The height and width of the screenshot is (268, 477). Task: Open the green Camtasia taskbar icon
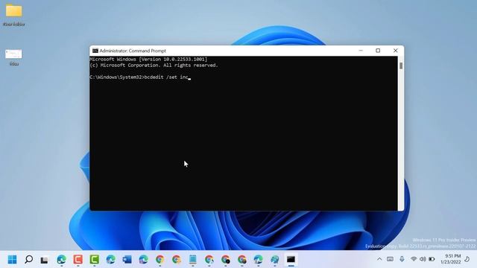(x=95, y=260)
